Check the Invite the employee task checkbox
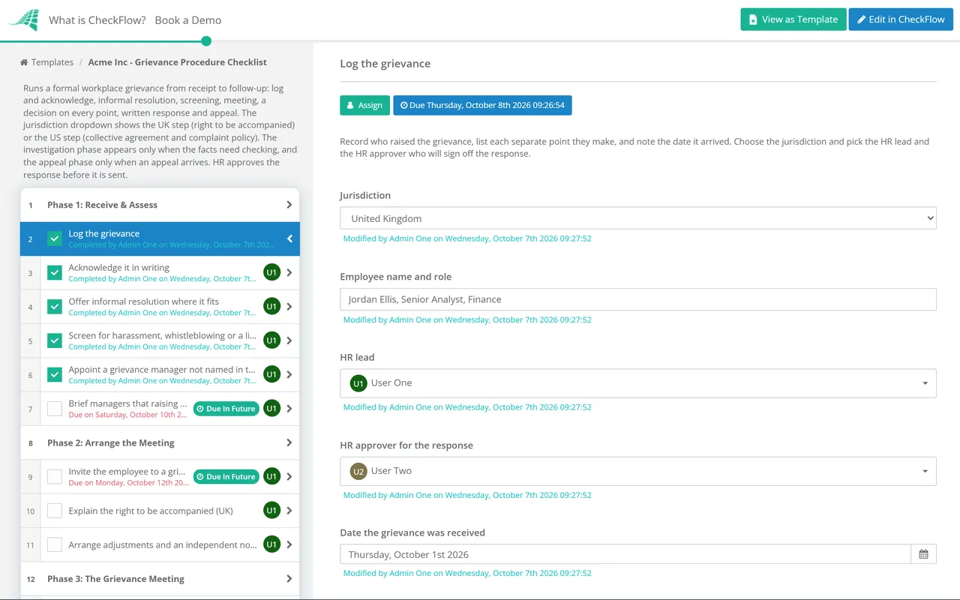The height and width of the screenshot is (600, 960). pos(55,476)
